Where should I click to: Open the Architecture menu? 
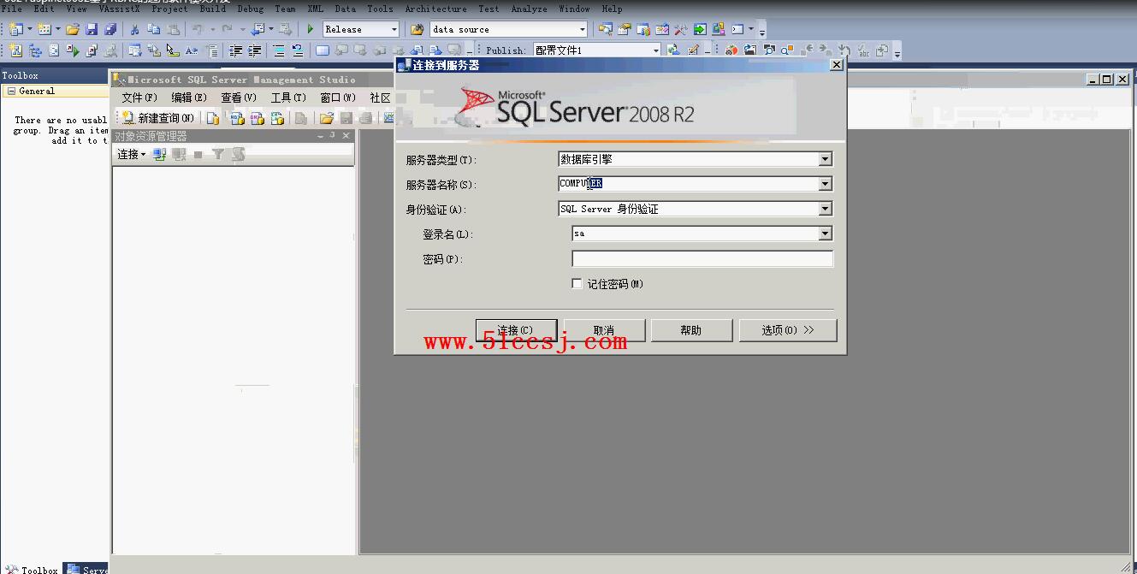pyautogui.click(x=435, y=9)
